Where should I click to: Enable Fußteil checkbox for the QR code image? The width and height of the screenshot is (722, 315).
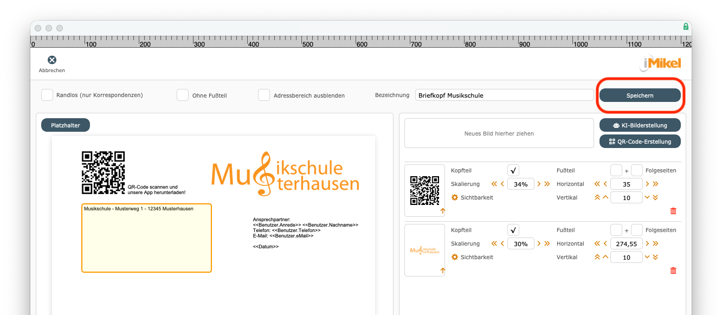(x=616, y=170)
